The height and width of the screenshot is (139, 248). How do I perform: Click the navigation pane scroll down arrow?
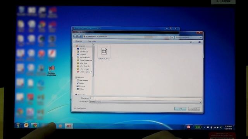(x=93, y=94)
